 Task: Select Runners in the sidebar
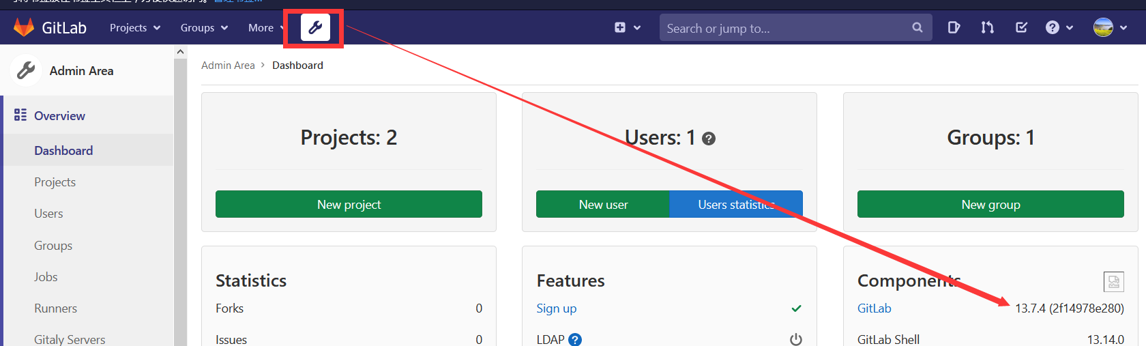click(55, 308)
